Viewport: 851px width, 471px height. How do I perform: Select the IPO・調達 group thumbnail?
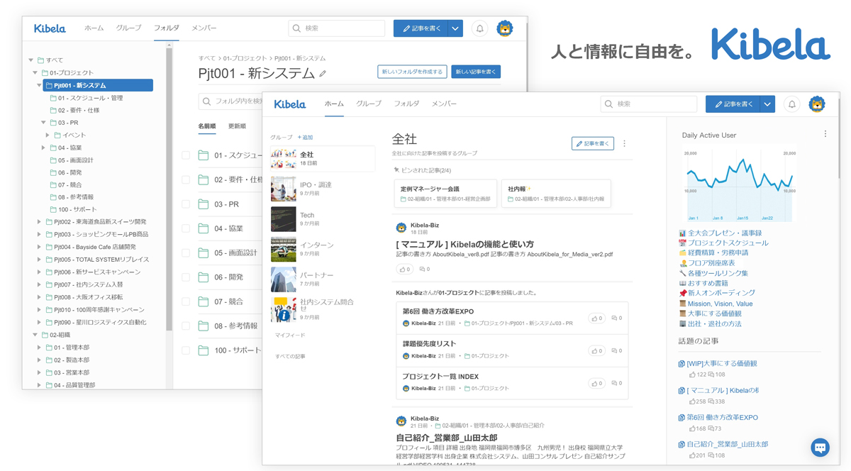pyautogui.click(x=283, y=189)
